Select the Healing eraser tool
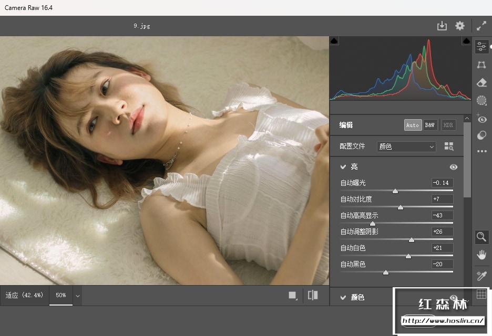 (481, 82)
